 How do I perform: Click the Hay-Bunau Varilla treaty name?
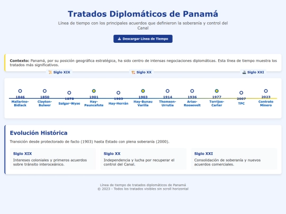point(143,104)
